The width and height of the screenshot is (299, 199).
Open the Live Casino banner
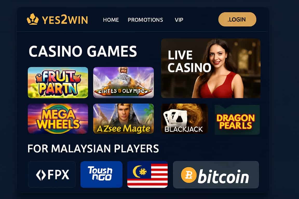(x=211, y=68)
